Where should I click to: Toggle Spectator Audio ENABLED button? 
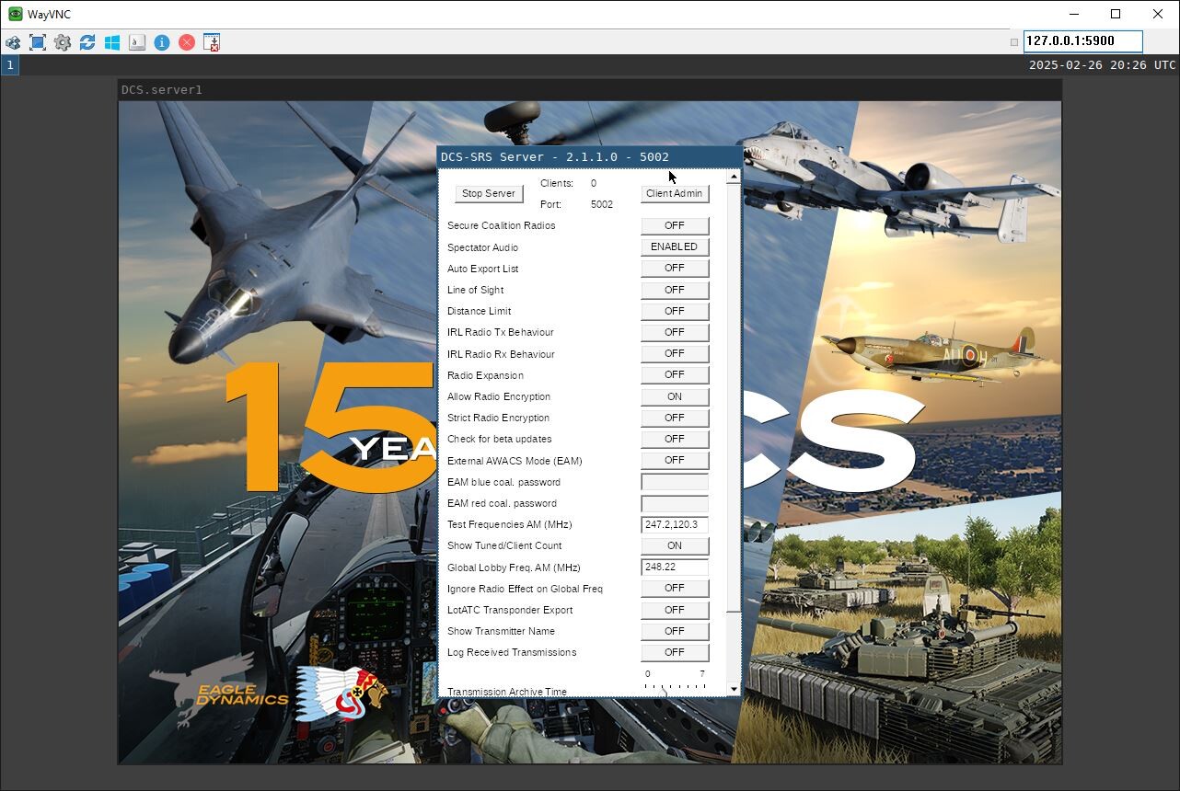pyautogui.click(x=675, y=246)
